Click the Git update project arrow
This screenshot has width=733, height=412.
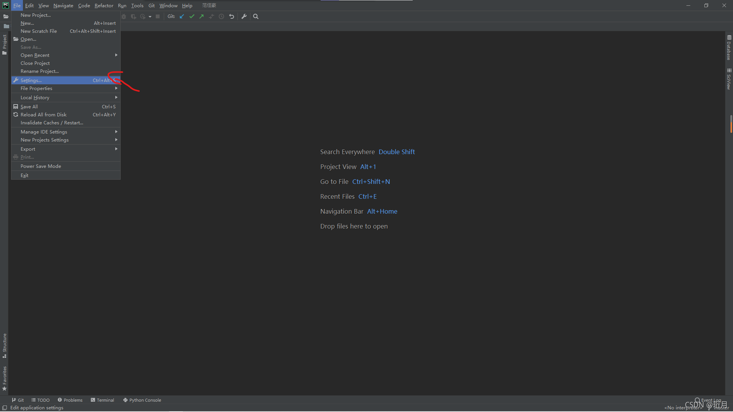click(182, 16)
